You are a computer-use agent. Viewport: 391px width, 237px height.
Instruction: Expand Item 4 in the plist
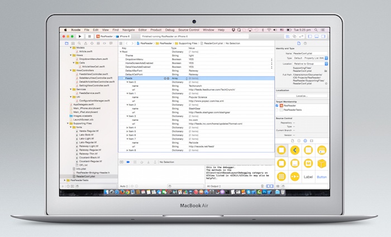pos(127,127)
